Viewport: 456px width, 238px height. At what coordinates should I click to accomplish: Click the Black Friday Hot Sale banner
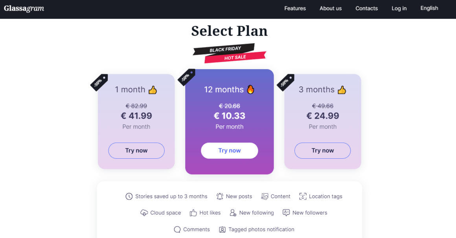230,53
